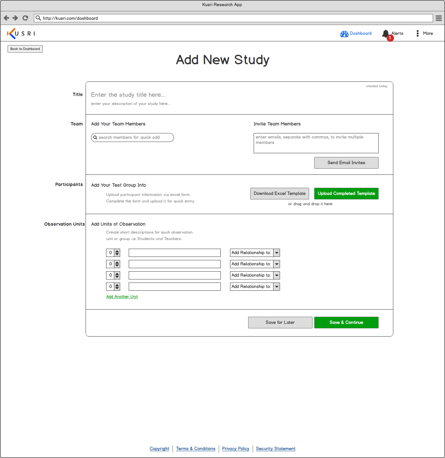The width and height of the screenshot is (445, 458).
Task: Open the first Add Relationship to dropdown
Action: [255, 253]
